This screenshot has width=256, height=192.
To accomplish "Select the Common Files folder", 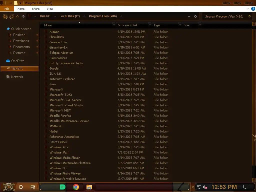I will tap(58, 42).
